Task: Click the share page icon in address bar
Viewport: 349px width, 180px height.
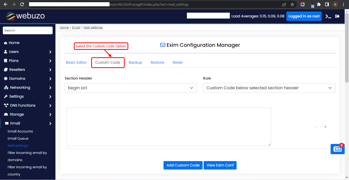Action: pyautogui.click(x=284, y=4)
